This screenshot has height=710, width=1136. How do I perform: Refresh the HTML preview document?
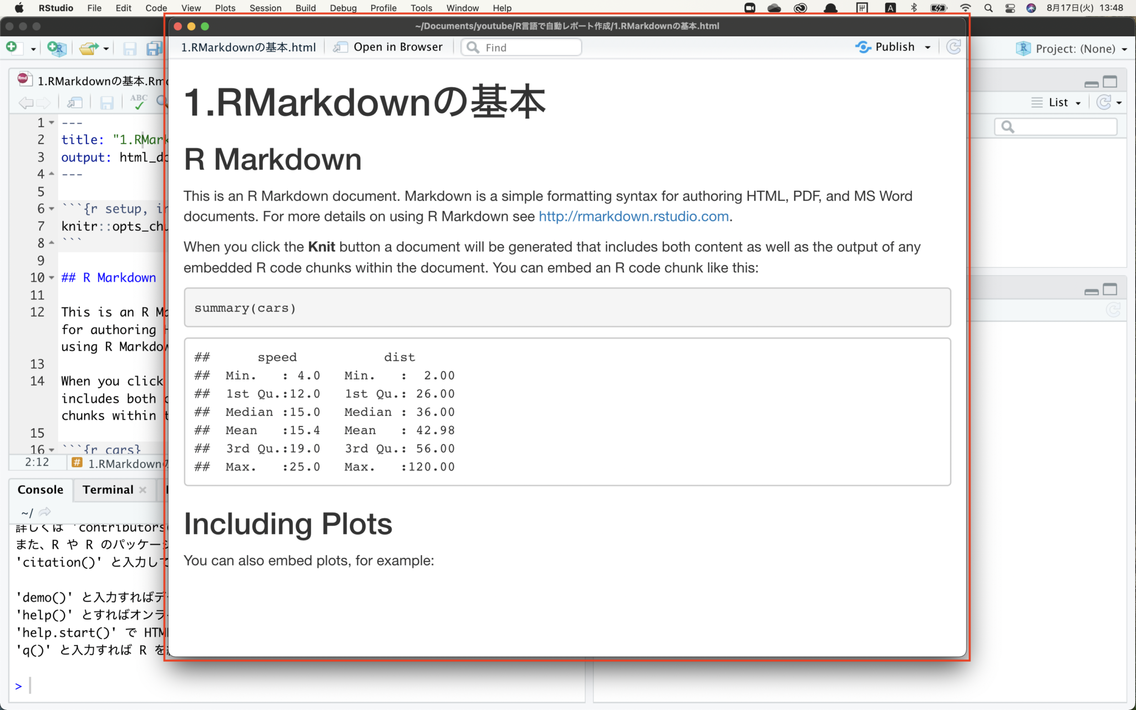954,47
